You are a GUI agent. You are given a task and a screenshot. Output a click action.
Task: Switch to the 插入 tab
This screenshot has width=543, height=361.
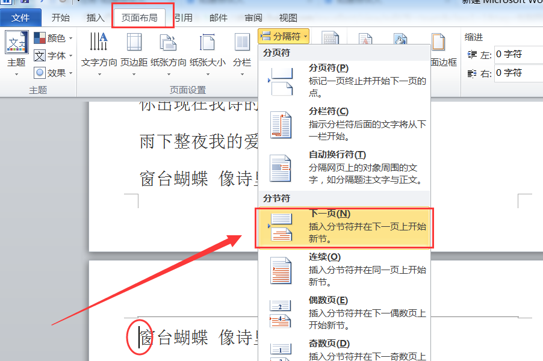click(95, 17)
